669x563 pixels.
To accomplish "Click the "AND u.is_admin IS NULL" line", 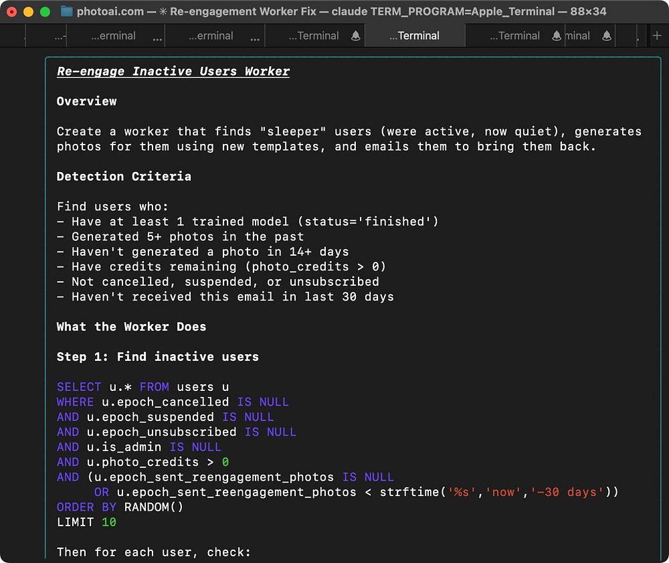I will [x=138, y=447].
